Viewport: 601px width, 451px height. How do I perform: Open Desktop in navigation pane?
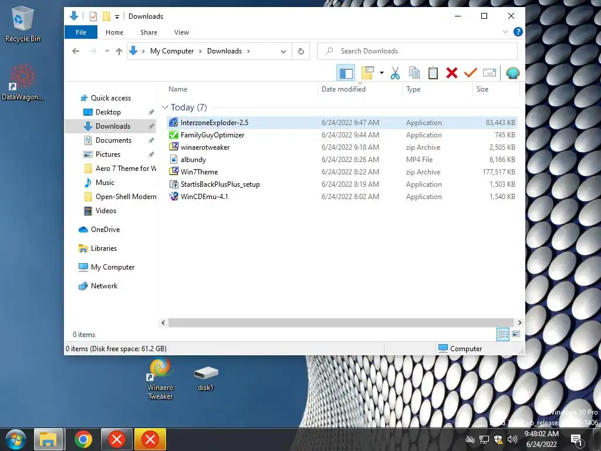click(x=108, y=112)
